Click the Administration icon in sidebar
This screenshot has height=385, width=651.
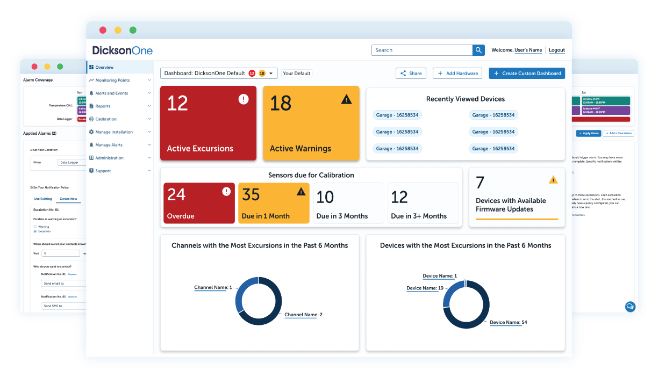coord(91,158)
